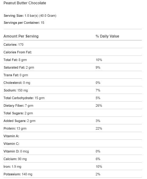This screenshot has width=147, height=179.
Task: Click the Added Sugars: 2 grm row
Action: (73, 121)
